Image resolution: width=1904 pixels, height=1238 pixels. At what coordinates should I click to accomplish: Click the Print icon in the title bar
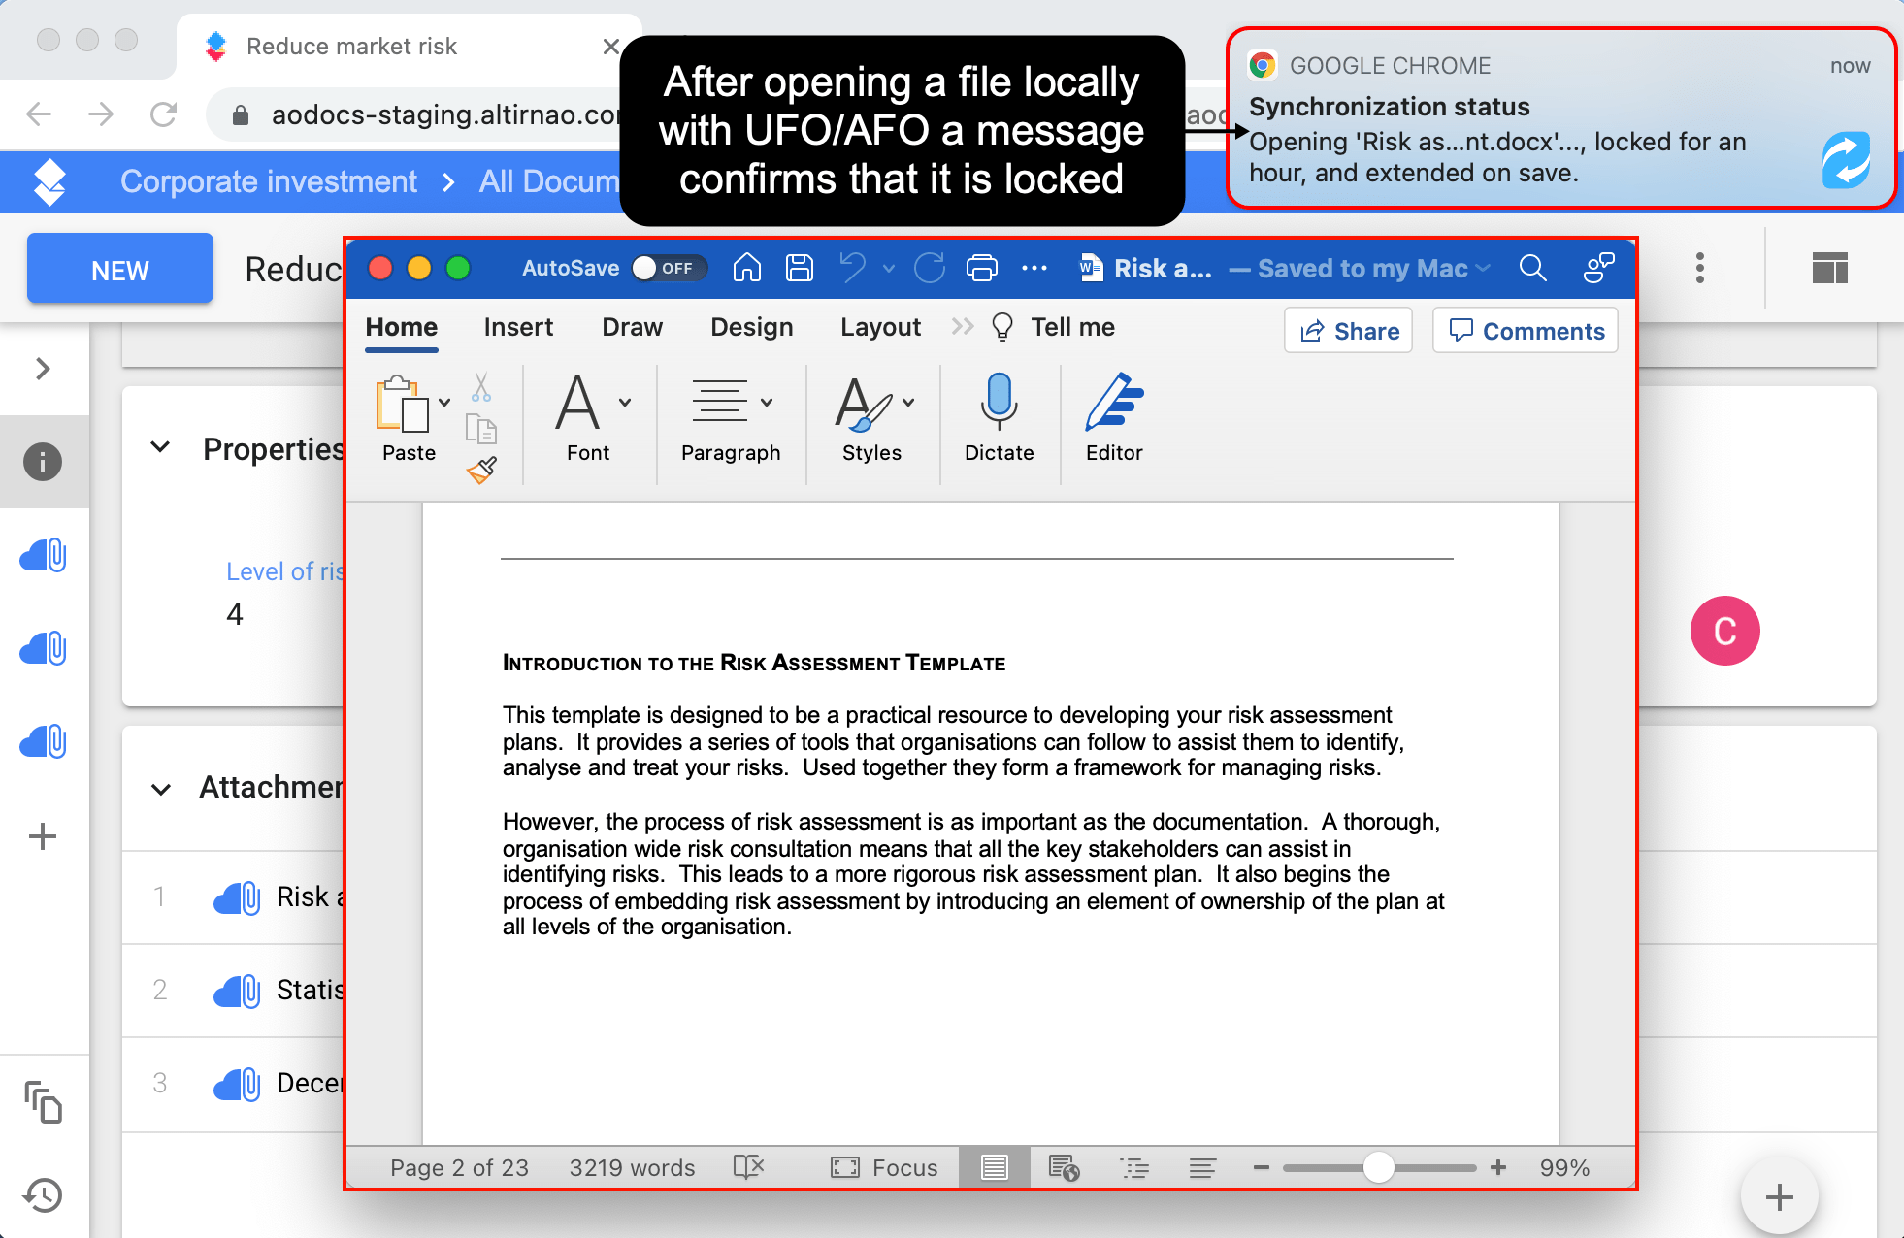pyautogui.click(x=982, y=268)
